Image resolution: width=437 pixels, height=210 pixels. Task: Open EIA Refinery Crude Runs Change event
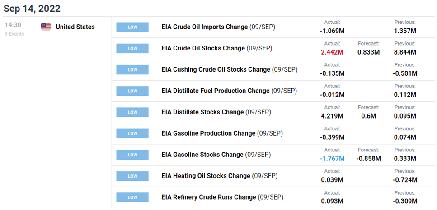222,197
